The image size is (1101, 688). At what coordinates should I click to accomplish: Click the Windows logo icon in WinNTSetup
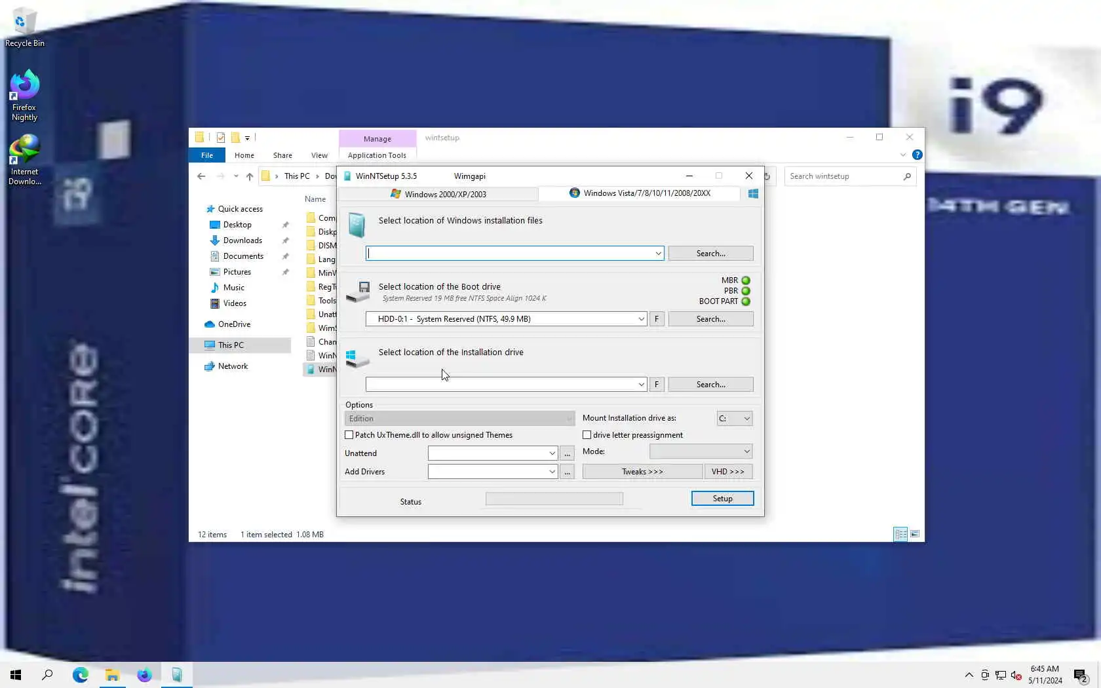pyautogui.click(x=753, y=193)
